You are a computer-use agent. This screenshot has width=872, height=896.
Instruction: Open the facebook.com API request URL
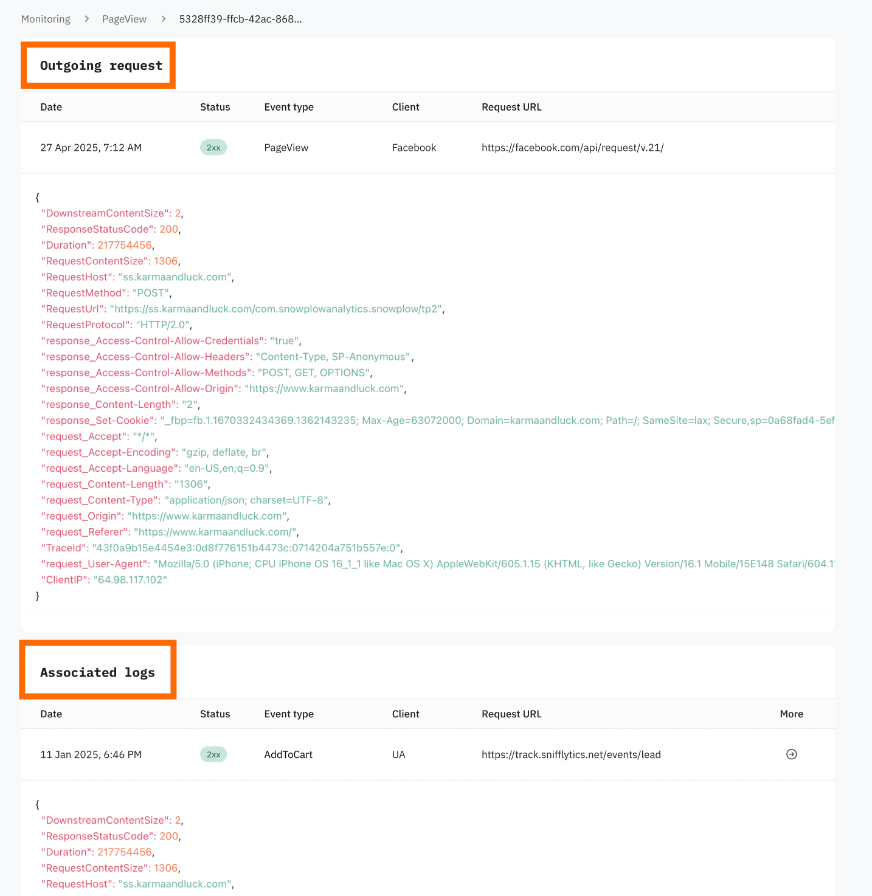572,148
